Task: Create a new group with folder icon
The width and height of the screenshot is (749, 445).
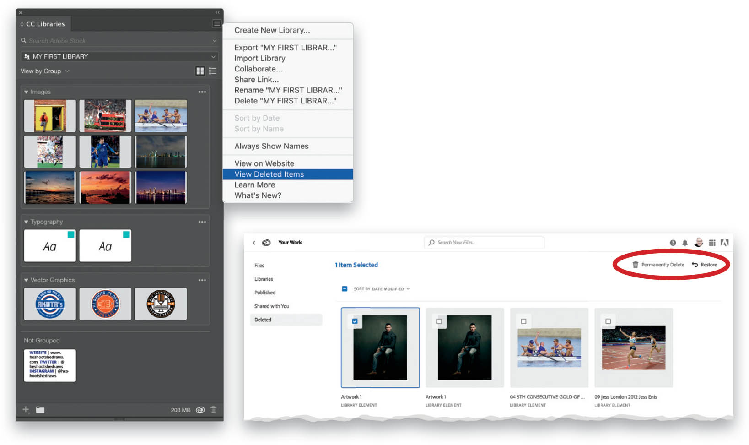Action: pyautogui.click(x=40, y=410)
